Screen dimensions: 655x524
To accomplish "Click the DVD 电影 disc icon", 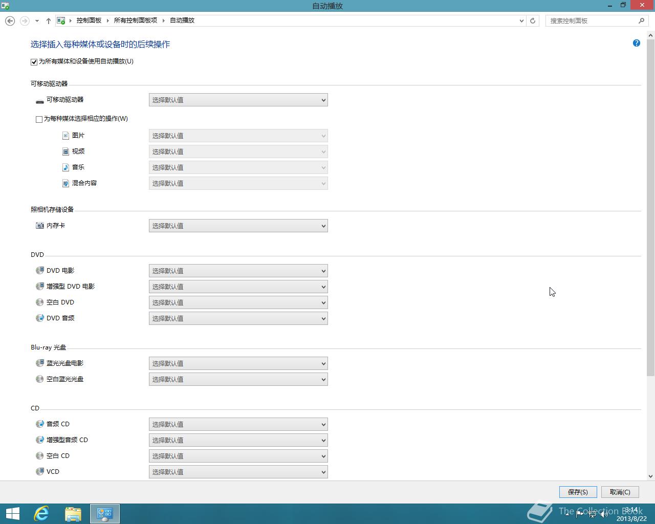I will tap(40, 270).
